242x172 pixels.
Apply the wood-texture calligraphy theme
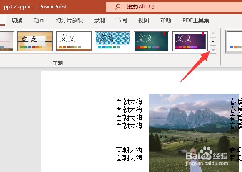(x=35, y=41)
